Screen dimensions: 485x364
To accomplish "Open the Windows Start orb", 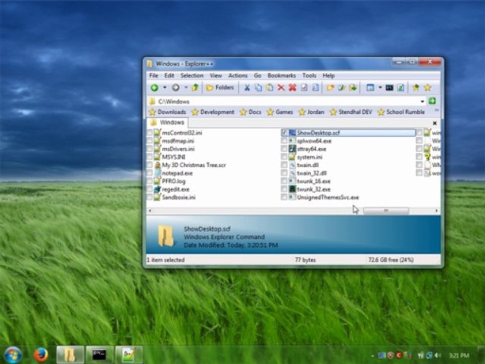I will (13, 354).
